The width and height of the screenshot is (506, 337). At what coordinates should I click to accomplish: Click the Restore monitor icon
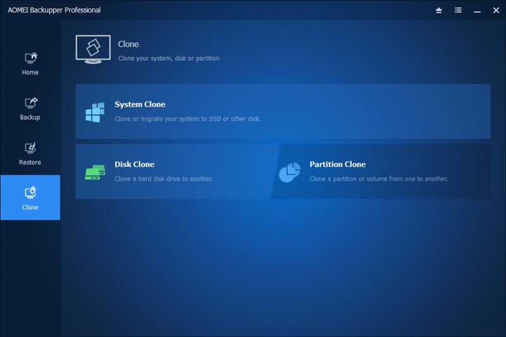click(30, 148)
